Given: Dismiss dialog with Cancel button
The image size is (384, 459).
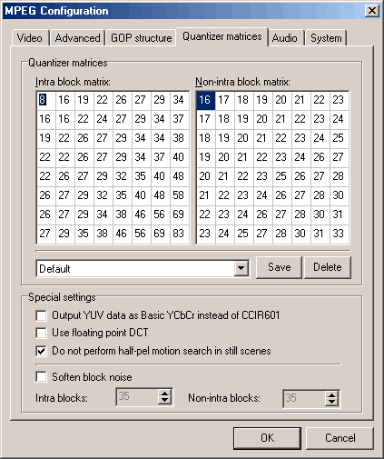Looking at the screenshot, I should pyautogui.click(x=340, y=438).
